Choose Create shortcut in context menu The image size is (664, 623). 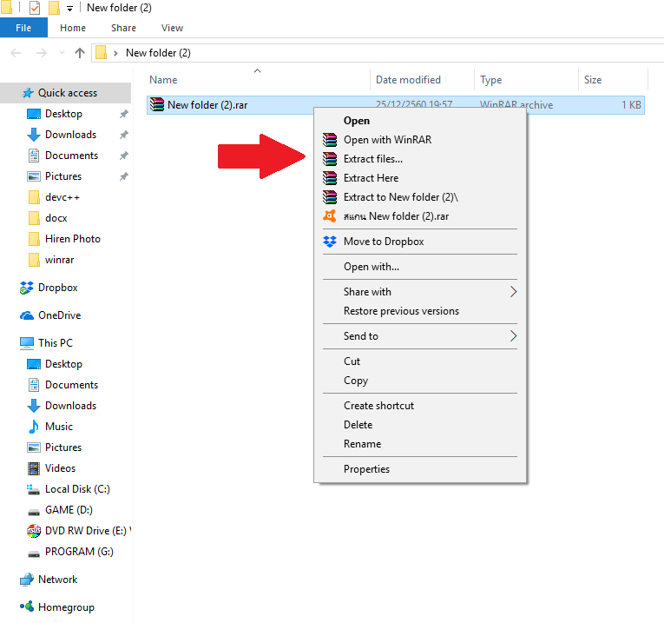click(420, 406)
